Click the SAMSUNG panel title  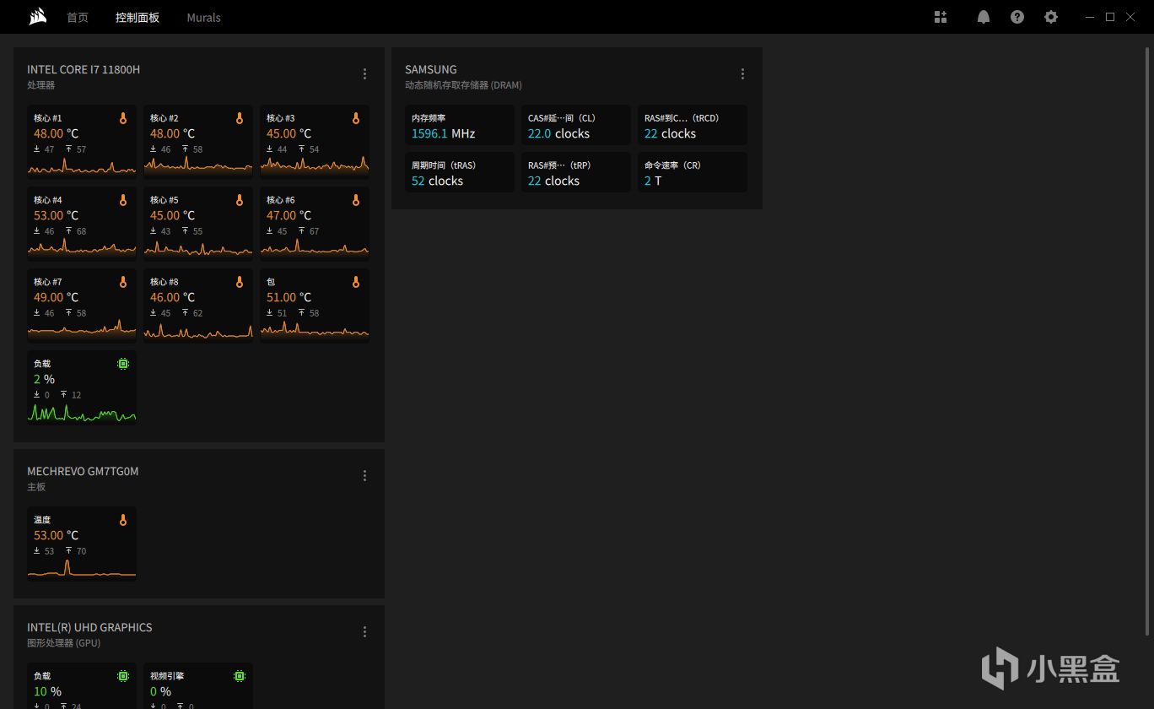pos(431,70)
